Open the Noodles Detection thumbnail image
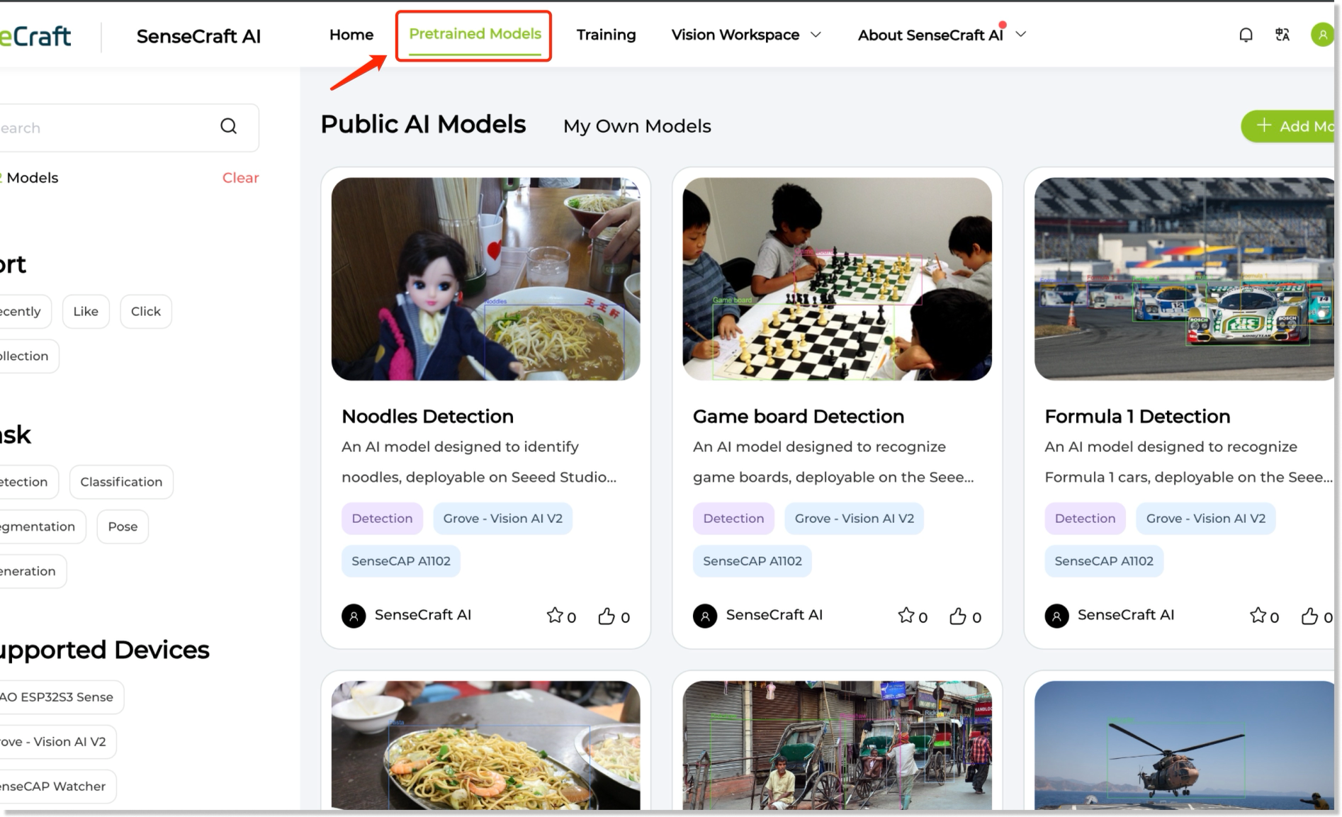Viewport: 1342px width, 817px height. coord(485,279)
